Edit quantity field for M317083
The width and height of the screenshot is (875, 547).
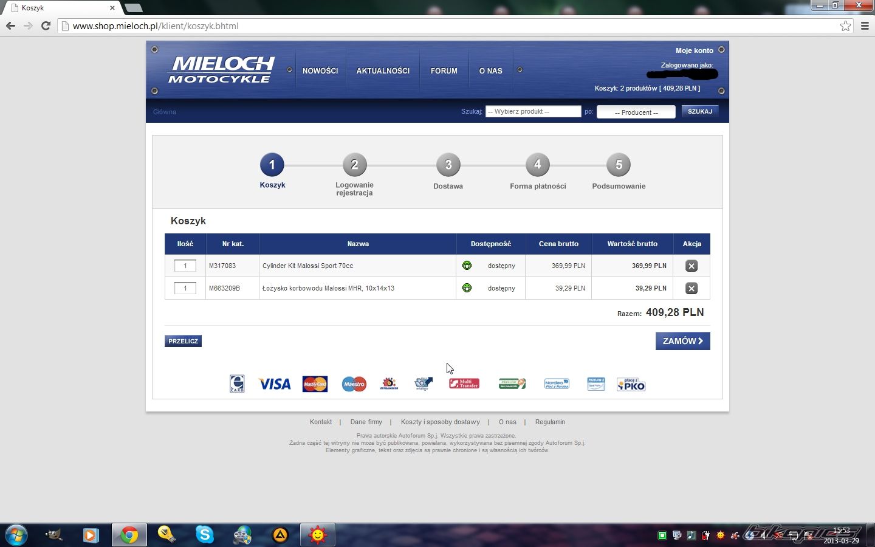pyautogui.click(x=185, y=266)
